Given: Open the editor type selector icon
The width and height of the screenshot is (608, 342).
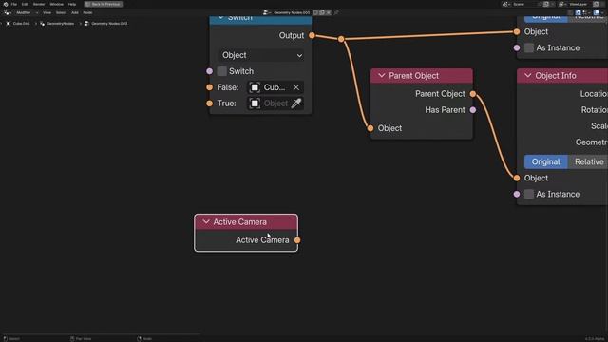Looking at the screenshot, I should pyautogui.click(x=7, y=12).
